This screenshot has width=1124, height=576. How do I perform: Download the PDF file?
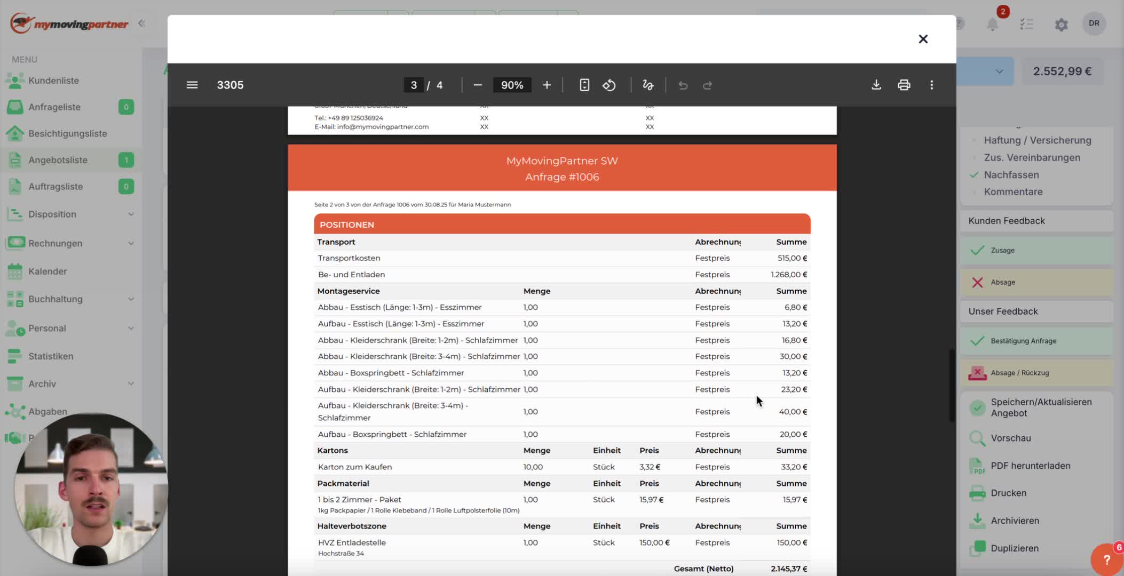(876, 85)
